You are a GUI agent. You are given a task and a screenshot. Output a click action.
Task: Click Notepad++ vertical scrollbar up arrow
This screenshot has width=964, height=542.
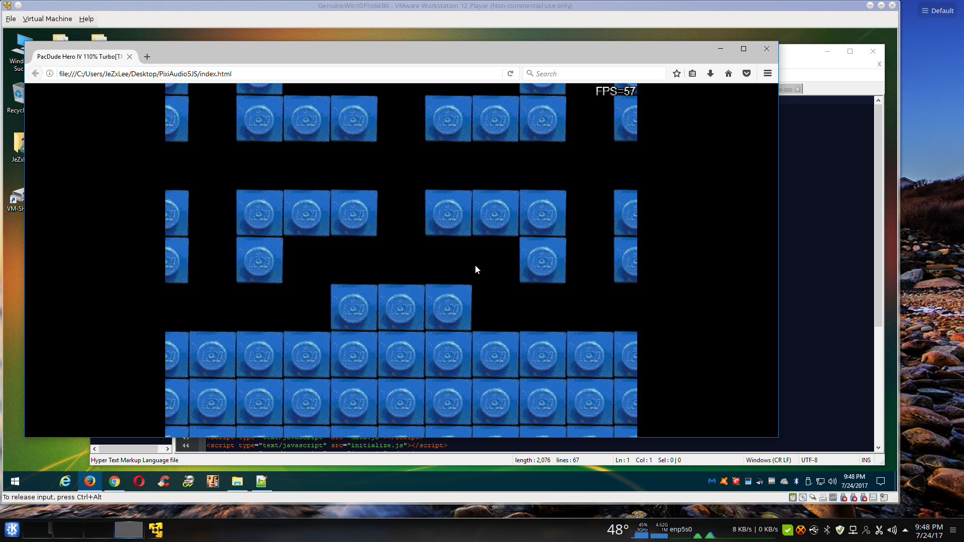878,100
